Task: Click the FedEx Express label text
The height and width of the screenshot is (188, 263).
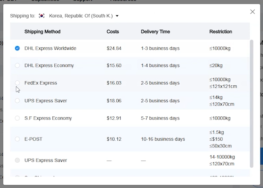Action: [x=41, y=83]
